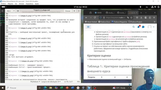Switch to WMB browser tab
Screen dimensions: 161x90
[98, 13]
